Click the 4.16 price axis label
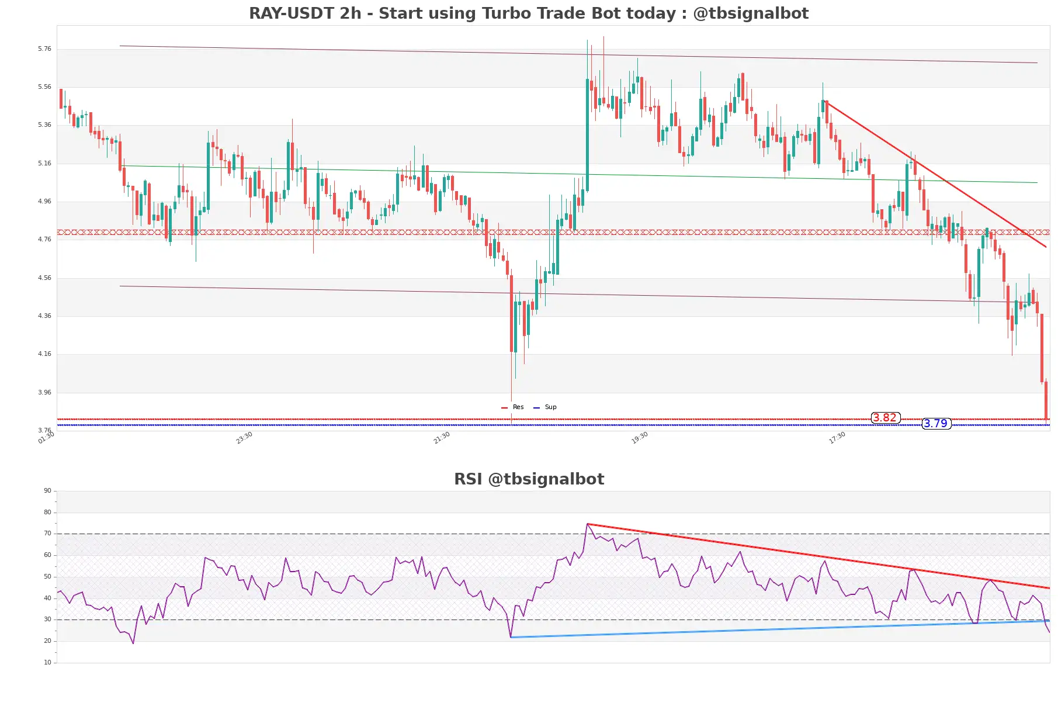 (x=44, y=354)
